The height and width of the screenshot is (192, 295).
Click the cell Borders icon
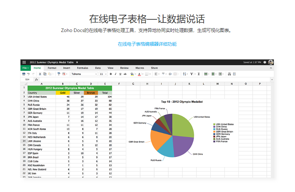pos(147,74)
